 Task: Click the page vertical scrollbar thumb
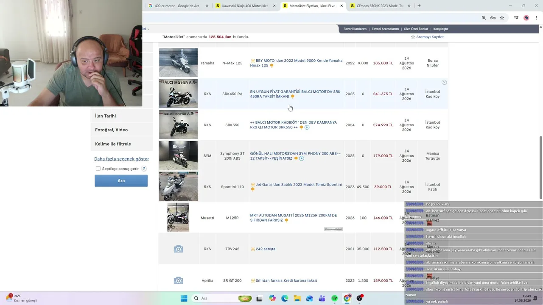540,167
